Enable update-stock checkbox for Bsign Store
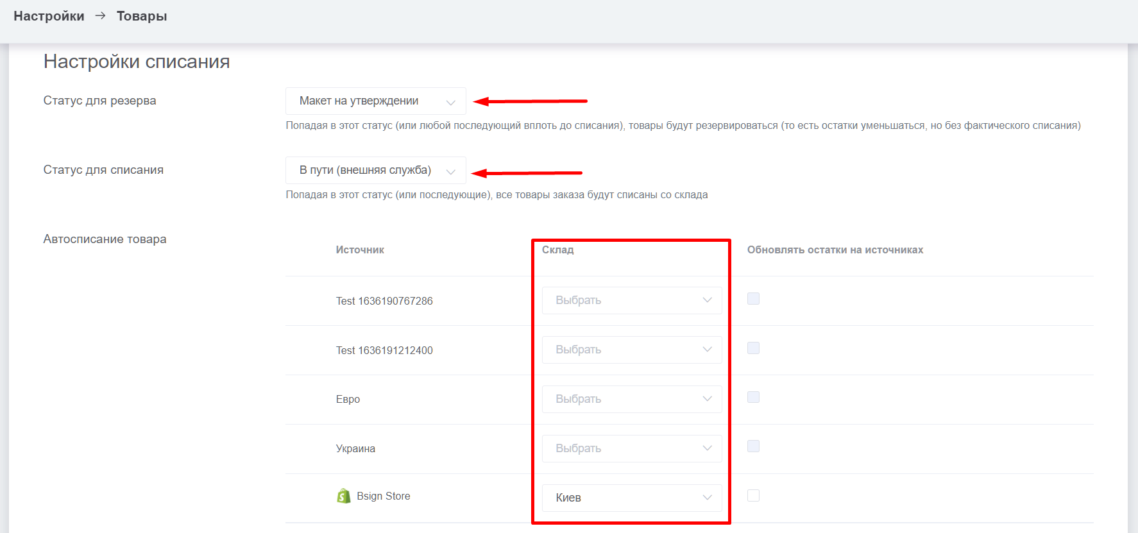Viewport: 1138px width, 533px height. point(754,496)
